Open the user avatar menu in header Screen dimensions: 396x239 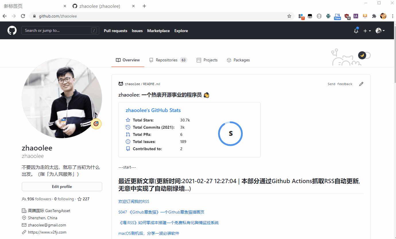pyautogui.click(x=380, y=31)
